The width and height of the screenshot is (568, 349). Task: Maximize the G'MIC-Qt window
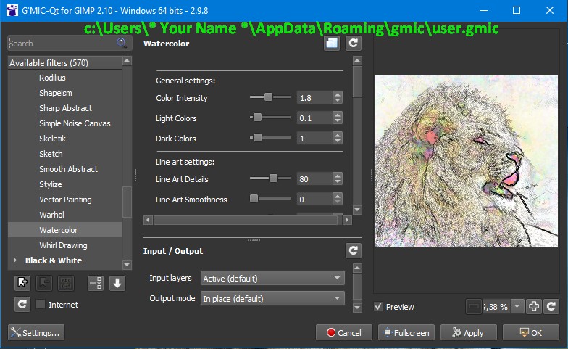(x=517, y=10)
